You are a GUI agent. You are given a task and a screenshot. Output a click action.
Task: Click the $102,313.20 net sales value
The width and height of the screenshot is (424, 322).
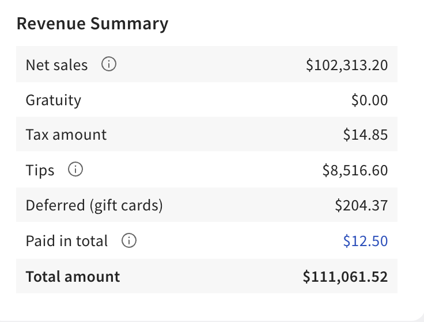[x=347, y=65]
